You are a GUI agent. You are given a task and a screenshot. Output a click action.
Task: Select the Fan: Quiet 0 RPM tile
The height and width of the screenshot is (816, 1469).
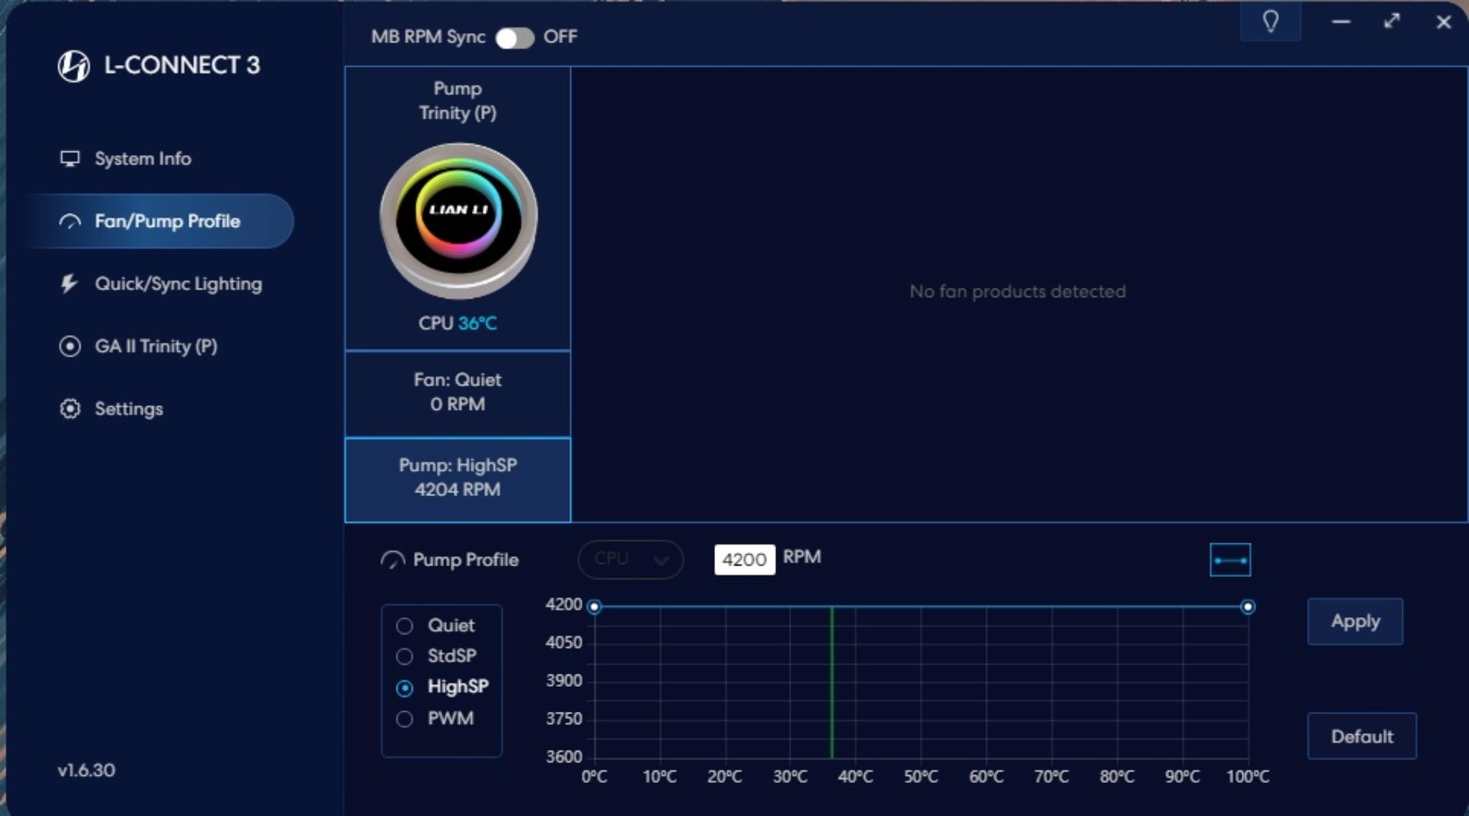click(458, 393)
